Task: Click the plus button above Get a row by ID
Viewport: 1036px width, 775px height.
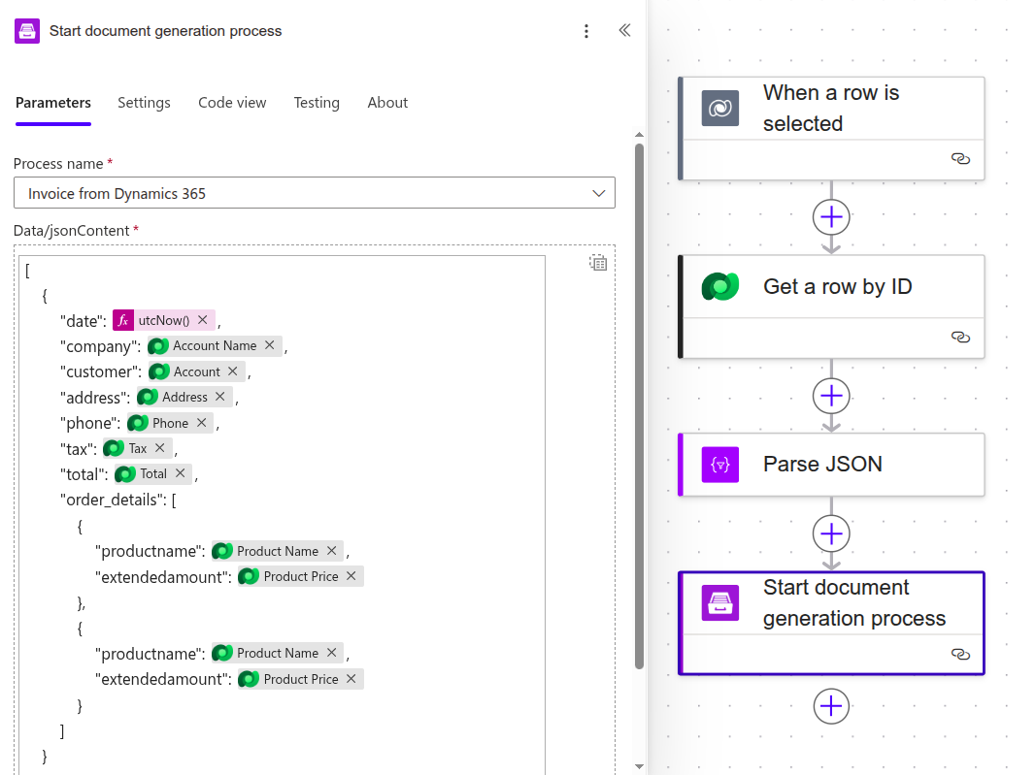Action: [831, 217]
